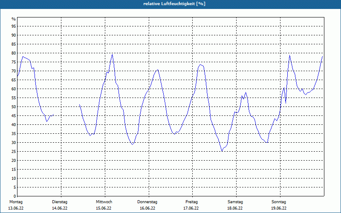This screenshot has height=213, width=341.
Task: Click the y-axis value 40
Action: (x=14, y=125)
